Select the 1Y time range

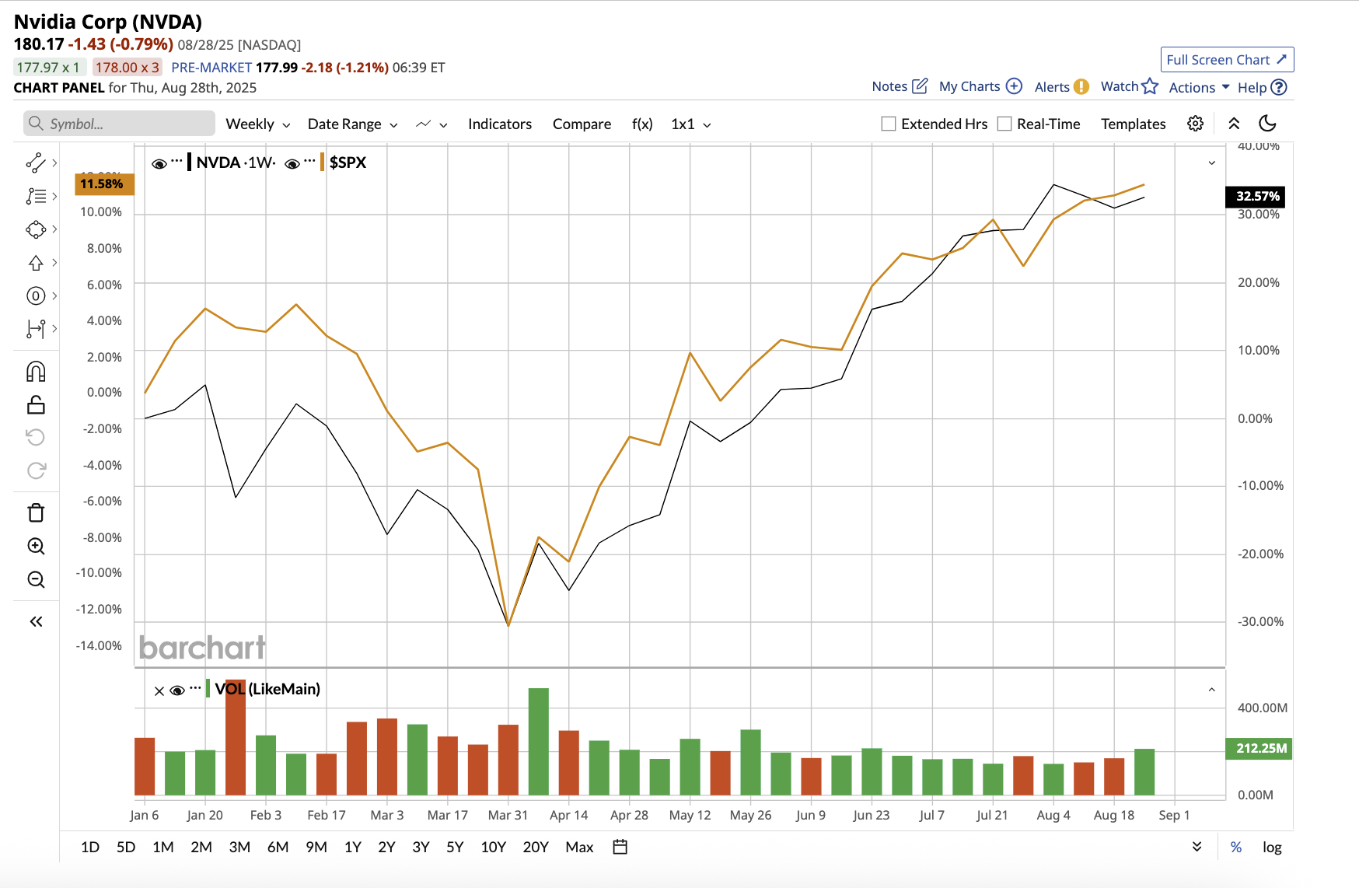353,847
